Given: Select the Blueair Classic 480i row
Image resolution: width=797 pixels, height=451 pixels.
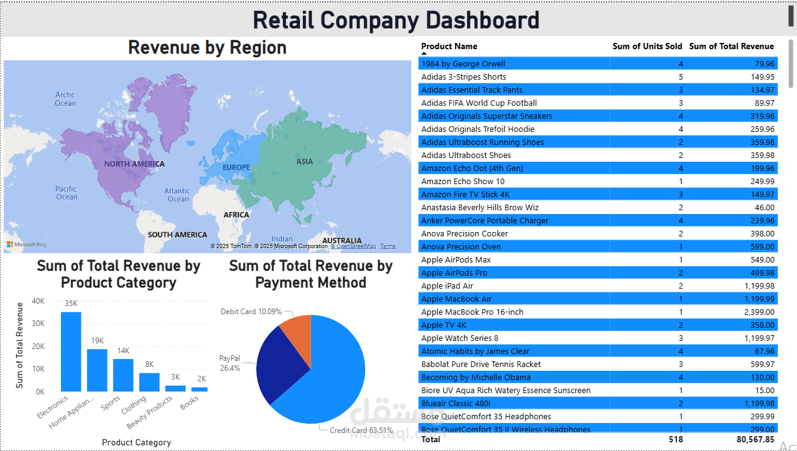Looking at the screenshot, I should 598,403.
